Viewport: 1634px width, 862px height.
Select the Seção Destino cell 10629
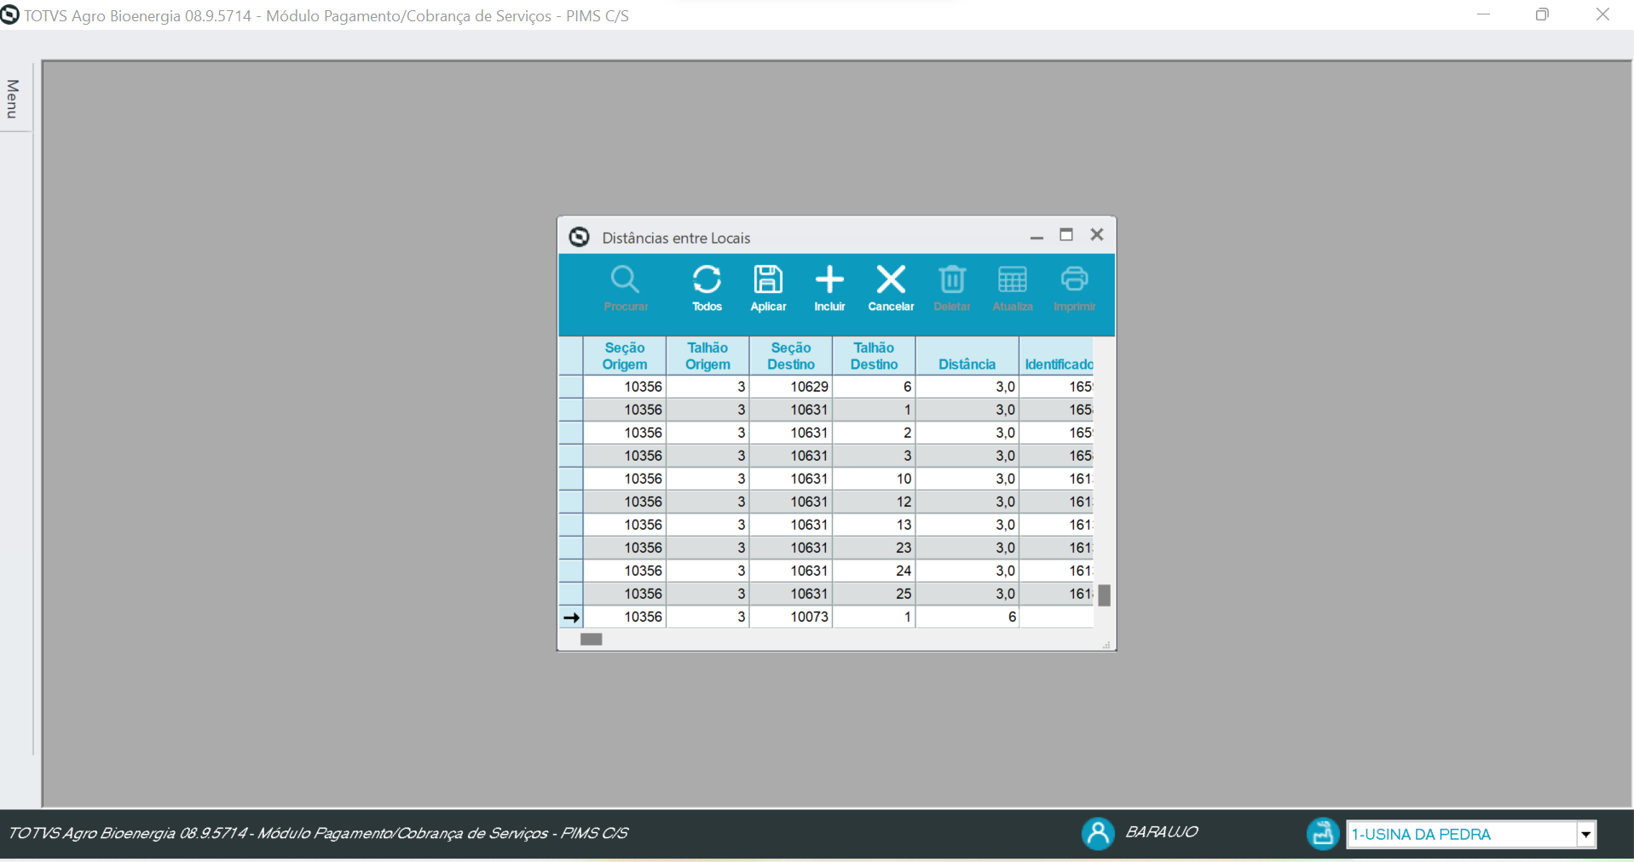tap(791, 387)
